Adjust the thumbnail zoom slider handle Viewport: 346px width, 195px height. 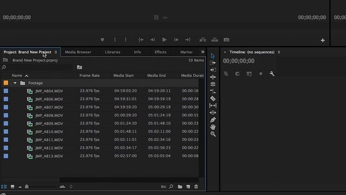tap(26, 187)
